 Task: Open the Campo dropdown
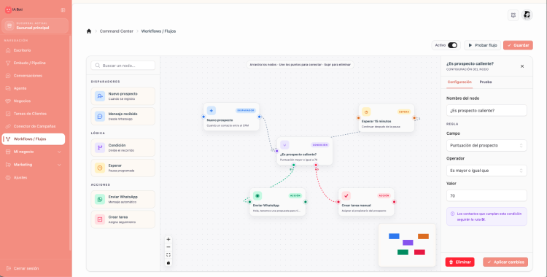[x=486, y=146]
